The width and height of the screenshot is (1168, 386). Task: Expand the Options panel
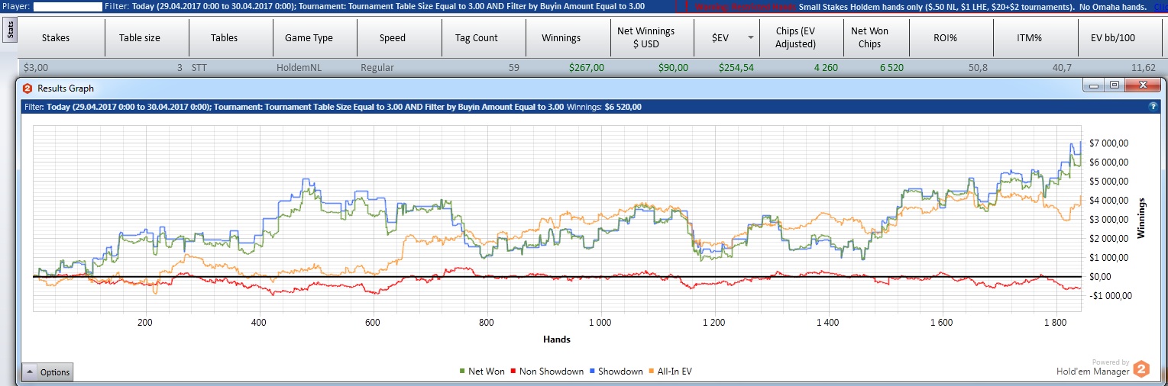point(47,372)
